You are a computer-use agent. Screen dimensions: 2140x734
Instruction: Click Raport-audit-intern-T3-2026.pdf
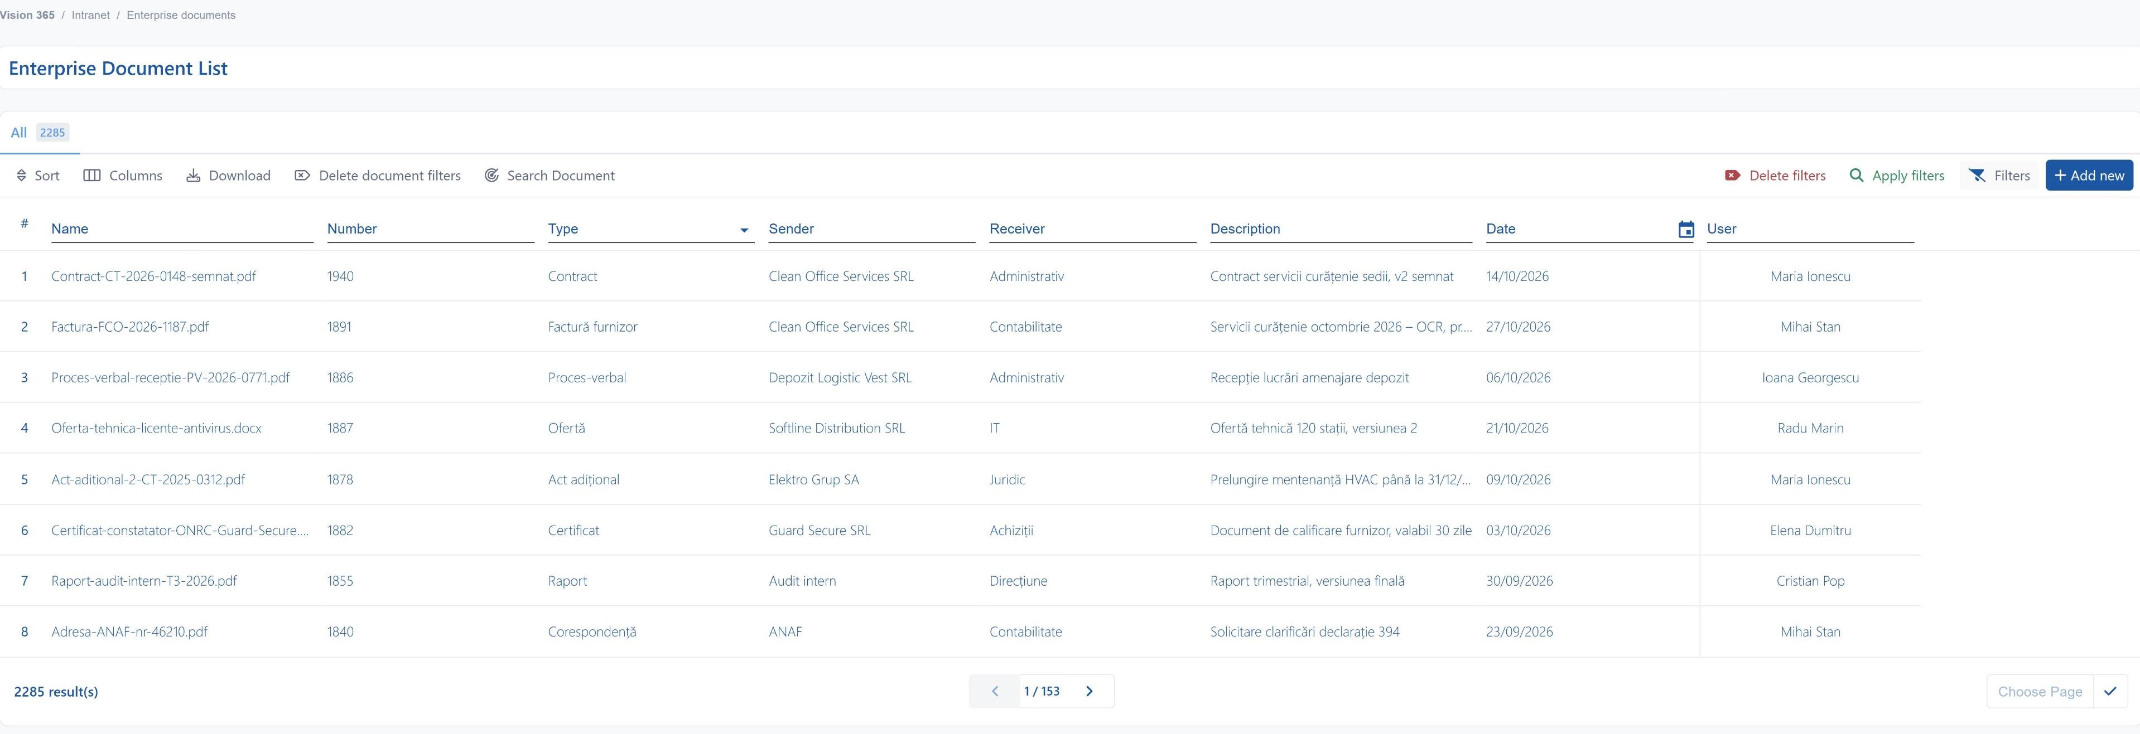tap(144, 580)
